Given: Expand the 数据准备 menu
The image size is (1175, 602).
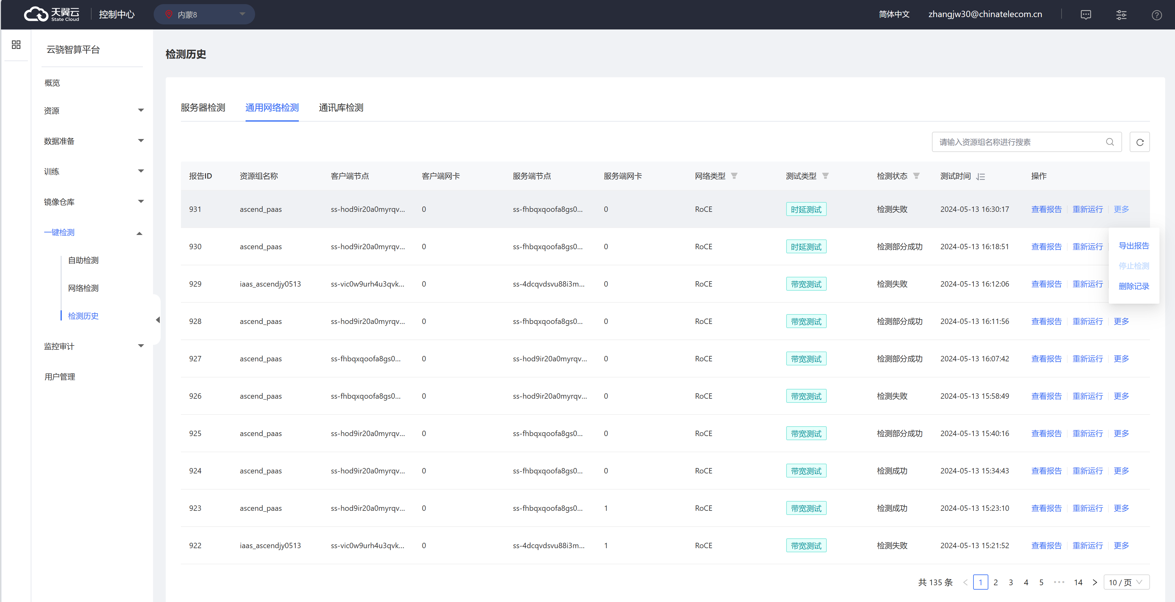Looking at the screenshot, I should [93, 141].
